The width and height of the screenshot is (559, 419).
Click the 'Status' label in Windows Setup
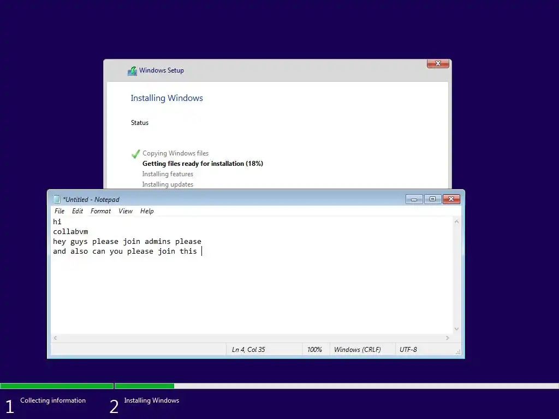coord(139,123)
